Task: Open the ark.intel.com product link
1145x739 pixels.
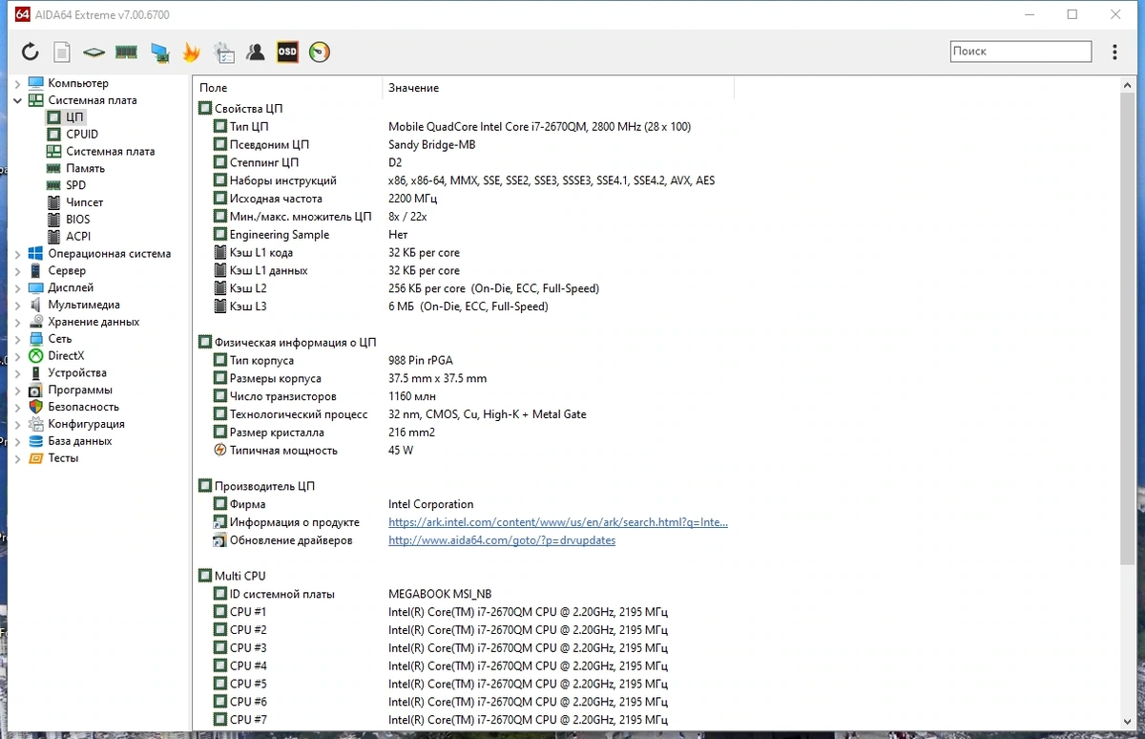Action: 558,522
